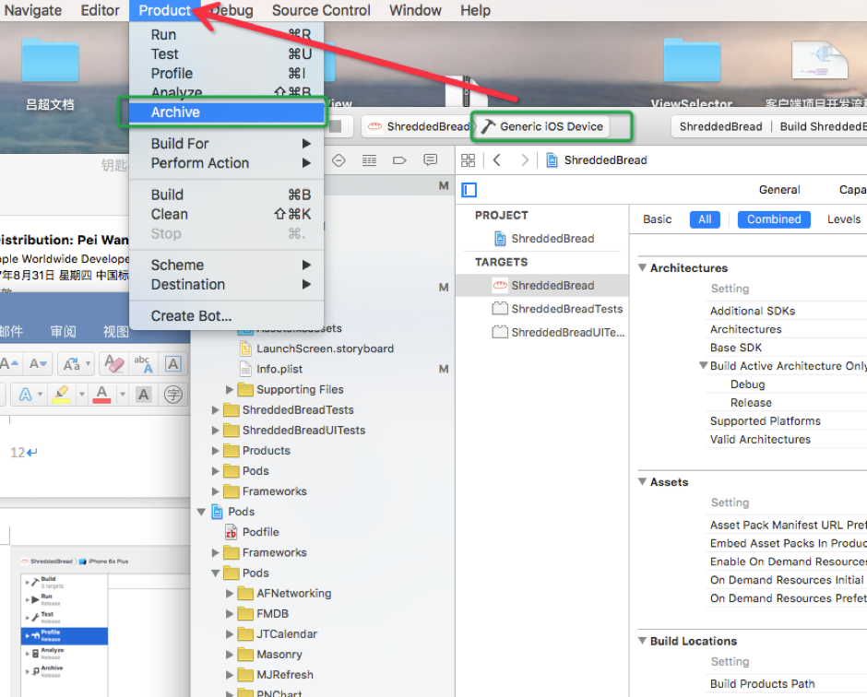Show Basic build settings
This screenshot has height=697, width=867.
coord(657,219)
